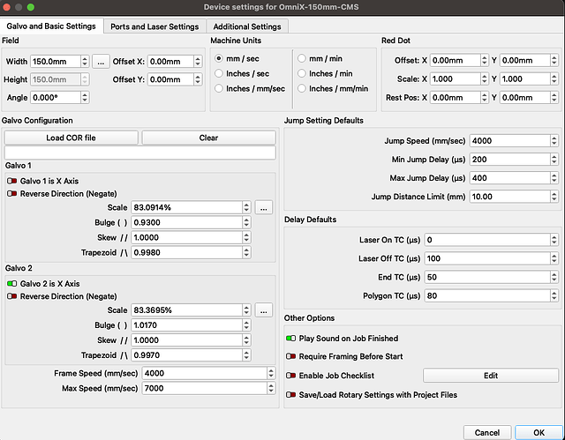
Task: Enable Require Framing Before Start
Action: (290, 356)
